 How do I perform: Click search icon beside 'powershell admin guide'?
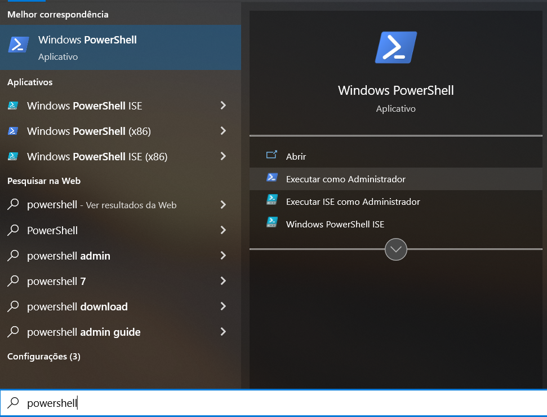pos(13,331)
